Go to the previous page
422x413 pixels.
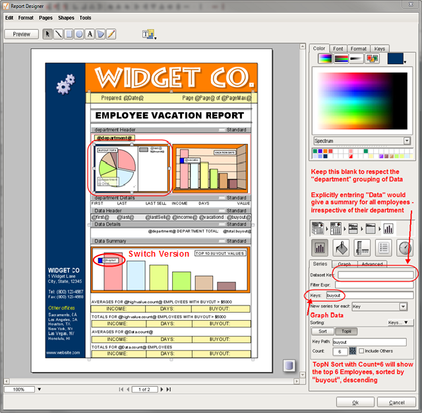click(128, 389)
